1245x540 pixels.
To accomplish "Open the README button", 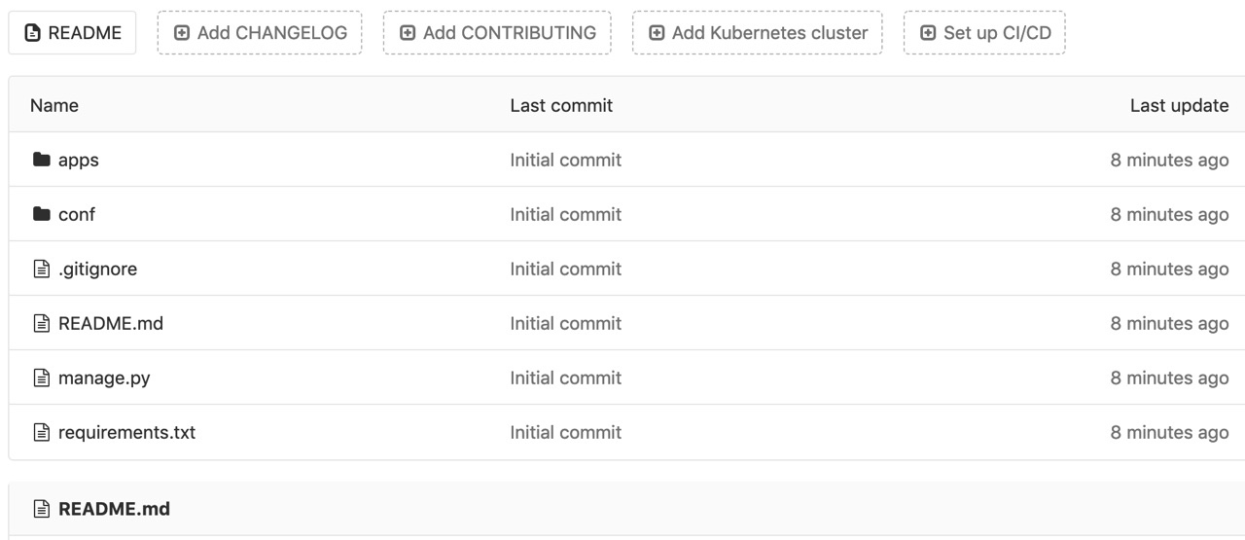I will pos(72,33).
